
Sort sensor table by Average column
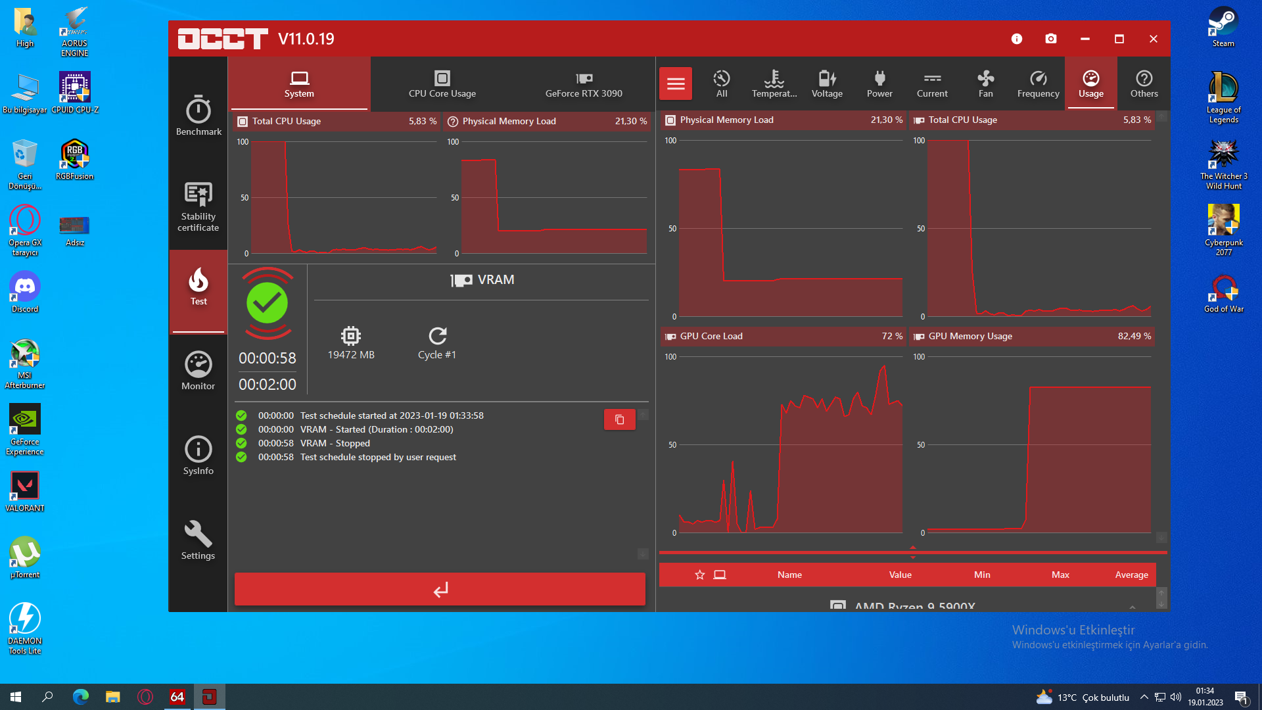click(x=1131, y=575)
